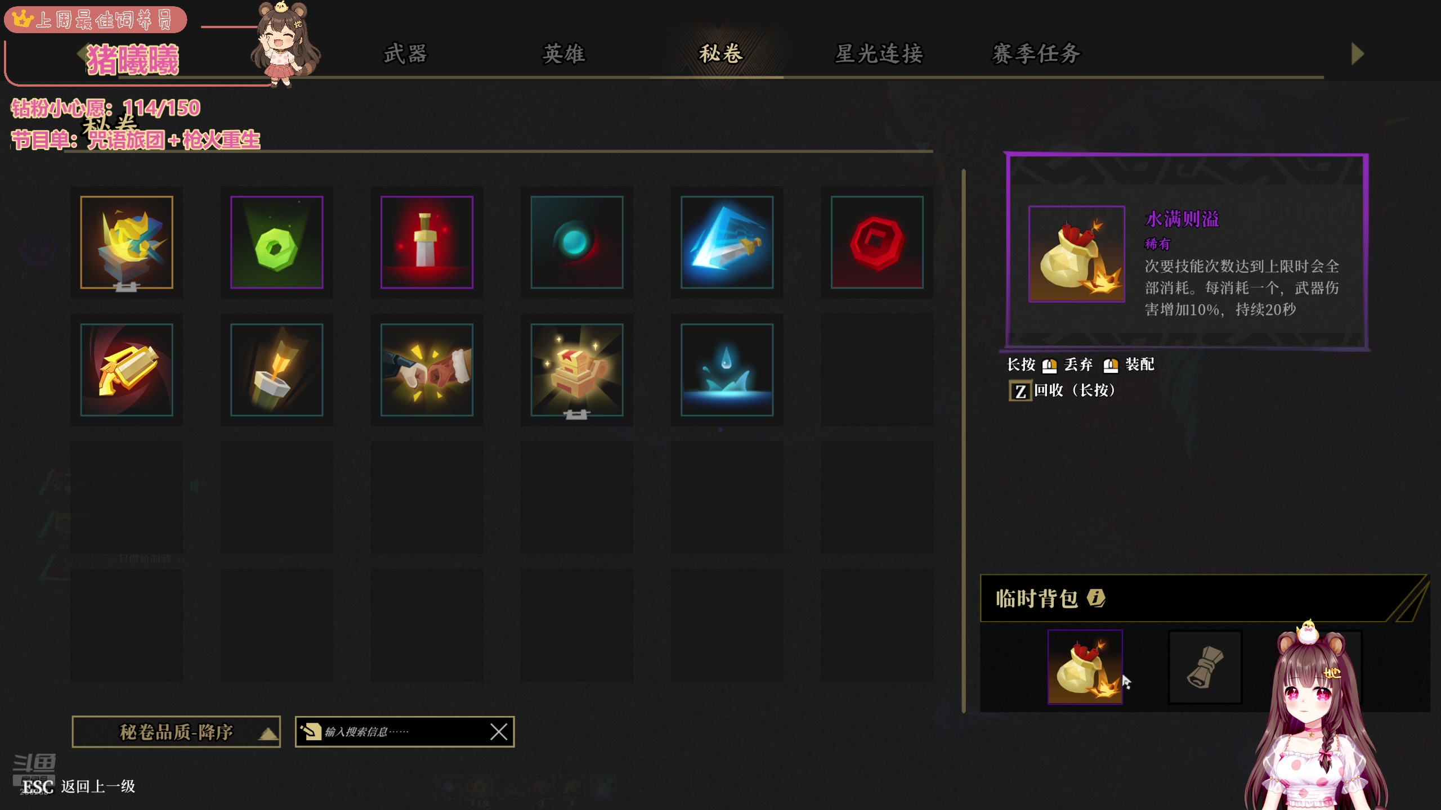Switch to the 武器 tab
The width and height of the screenshot is (1441, 810).
405,54
